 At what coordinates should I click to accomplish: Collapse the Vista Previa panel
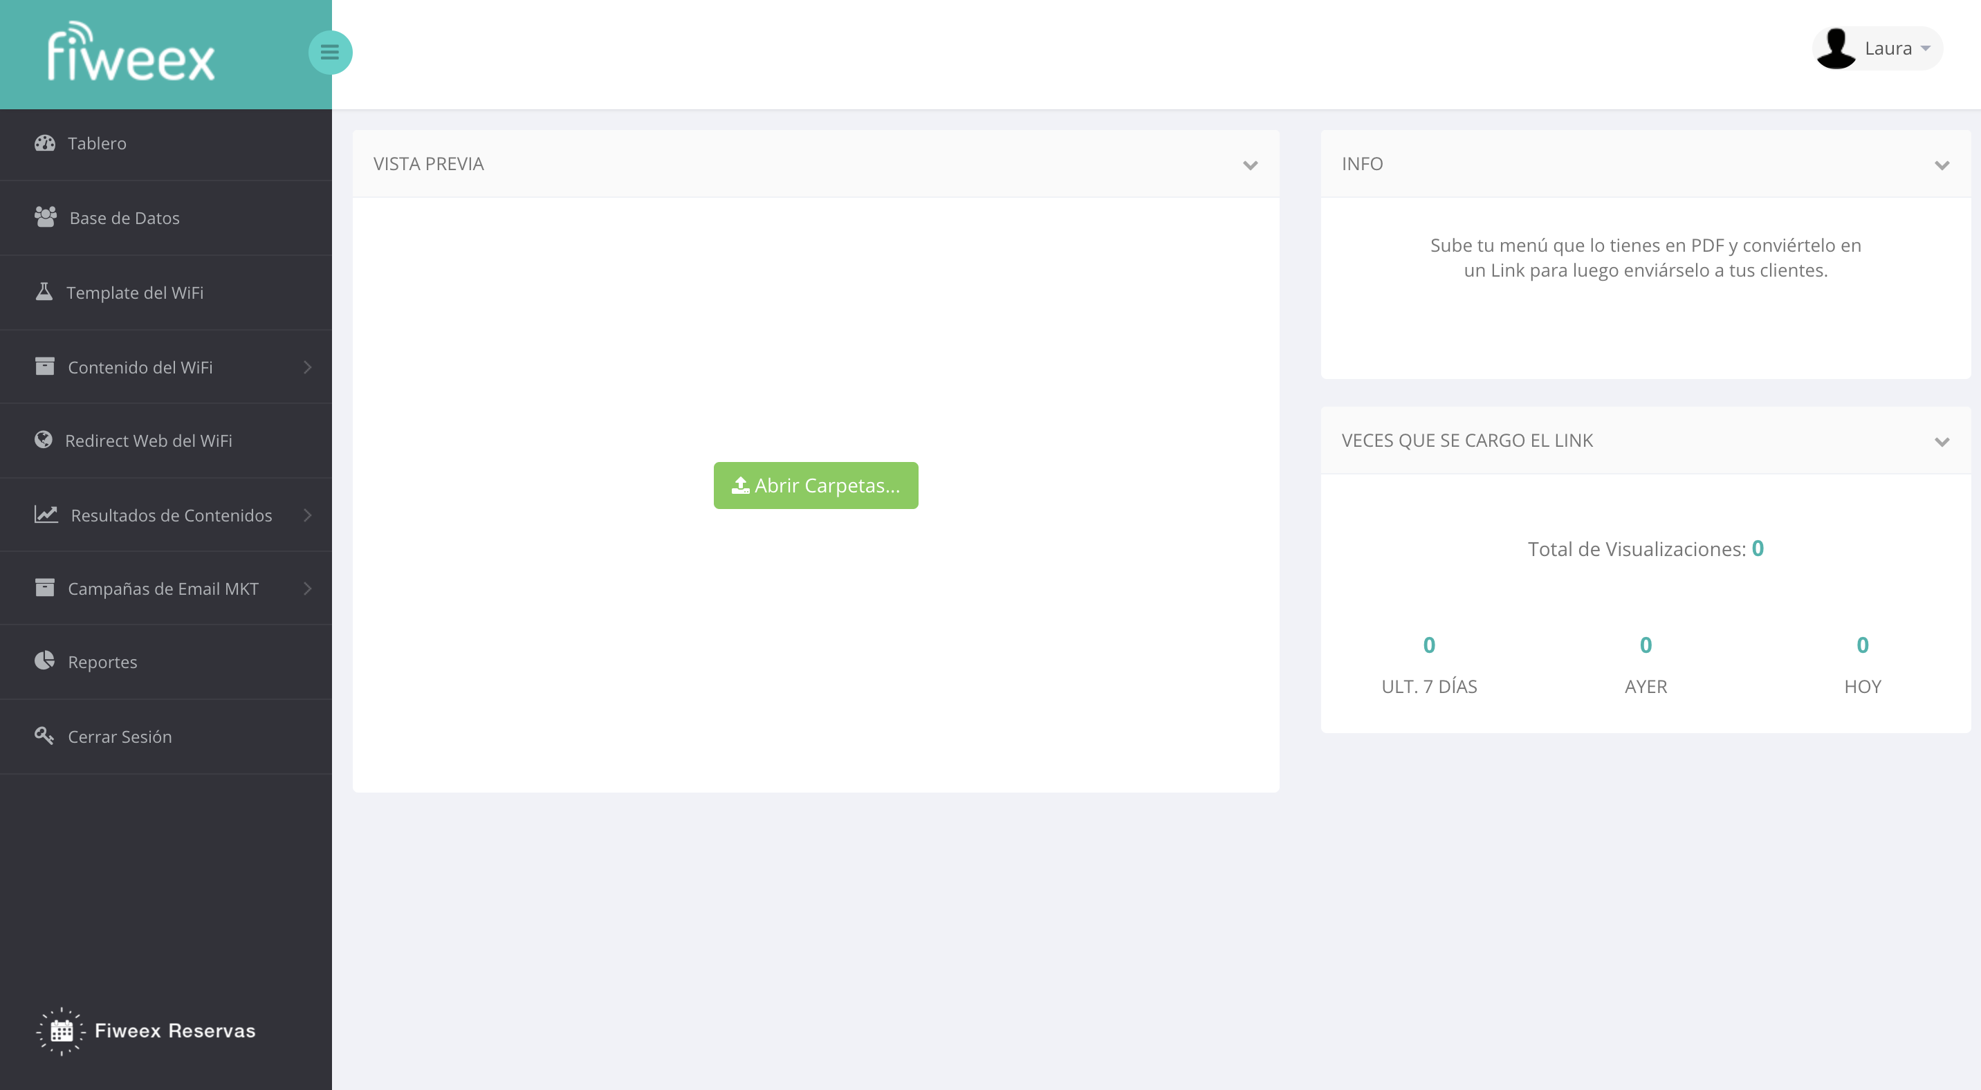point(1250,165)
